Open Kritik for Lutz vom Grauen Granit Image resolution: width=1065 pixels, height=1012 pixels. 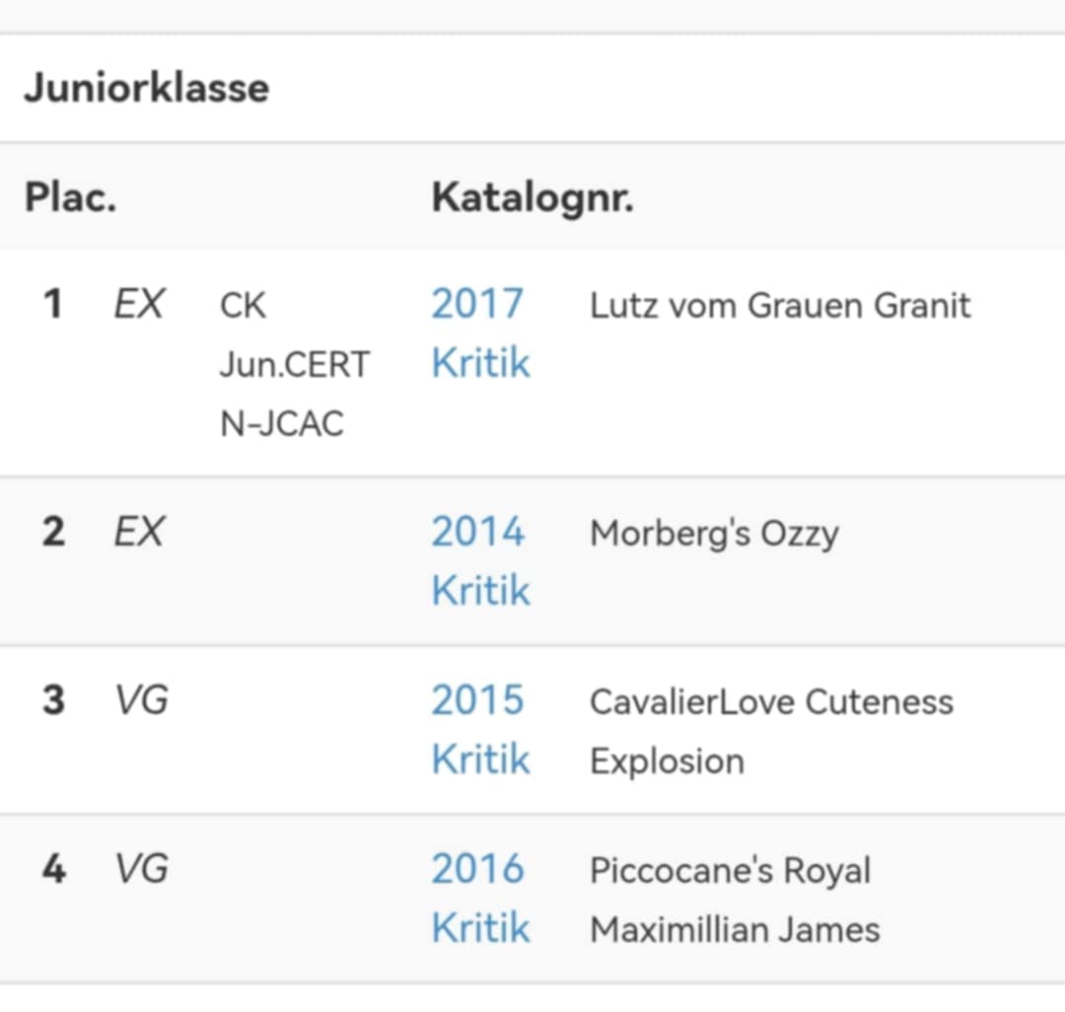click(x=480, y=363)
